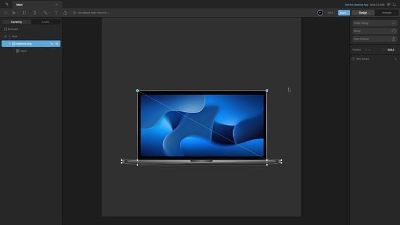Open the main hamburger menu in toolbar
This screenshot has width=400, height=225.
click(6, 12)
